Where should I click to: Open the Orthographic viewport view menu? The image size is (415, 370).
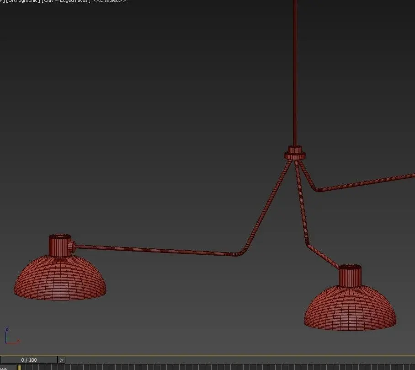point(23,1)
